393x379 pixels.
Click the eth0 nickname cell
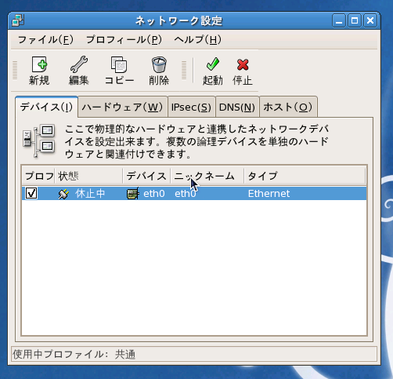186,194
